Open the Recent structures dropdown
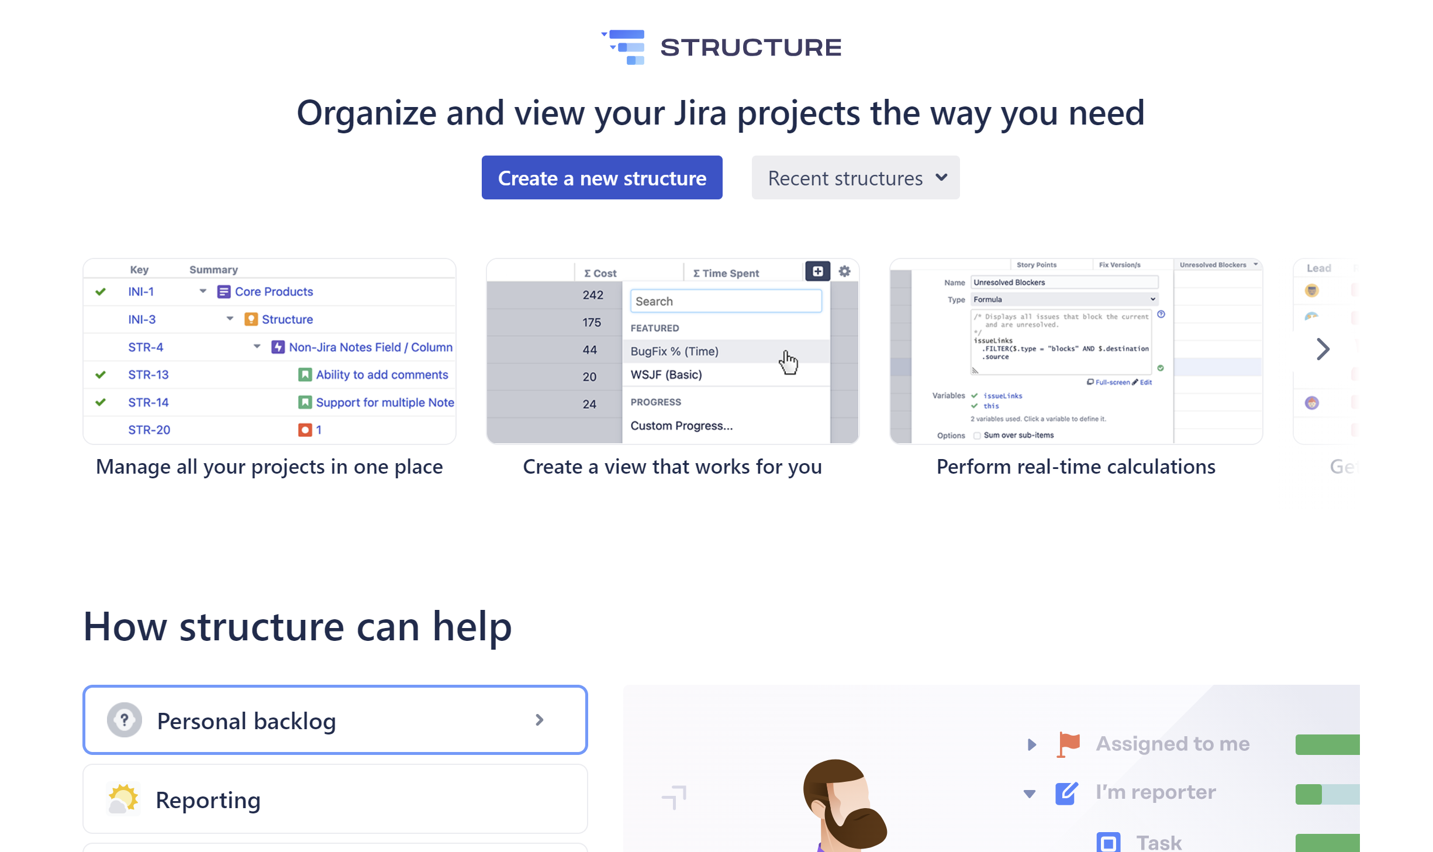1433x852 pixels. [x=855, y=177]
